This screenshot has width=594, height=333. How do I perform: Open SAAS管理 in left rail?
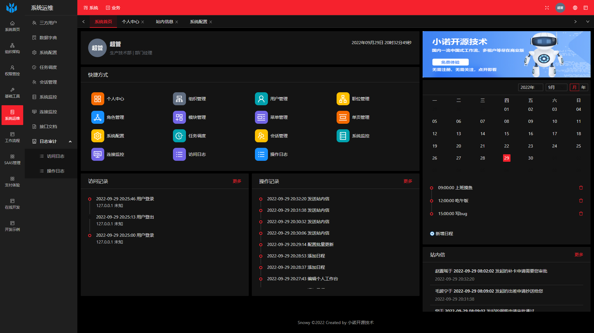click(12, 160)
